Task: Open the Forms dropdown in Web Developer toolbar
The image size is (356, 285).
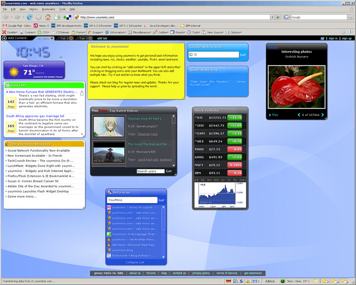Action: point(79,32)
